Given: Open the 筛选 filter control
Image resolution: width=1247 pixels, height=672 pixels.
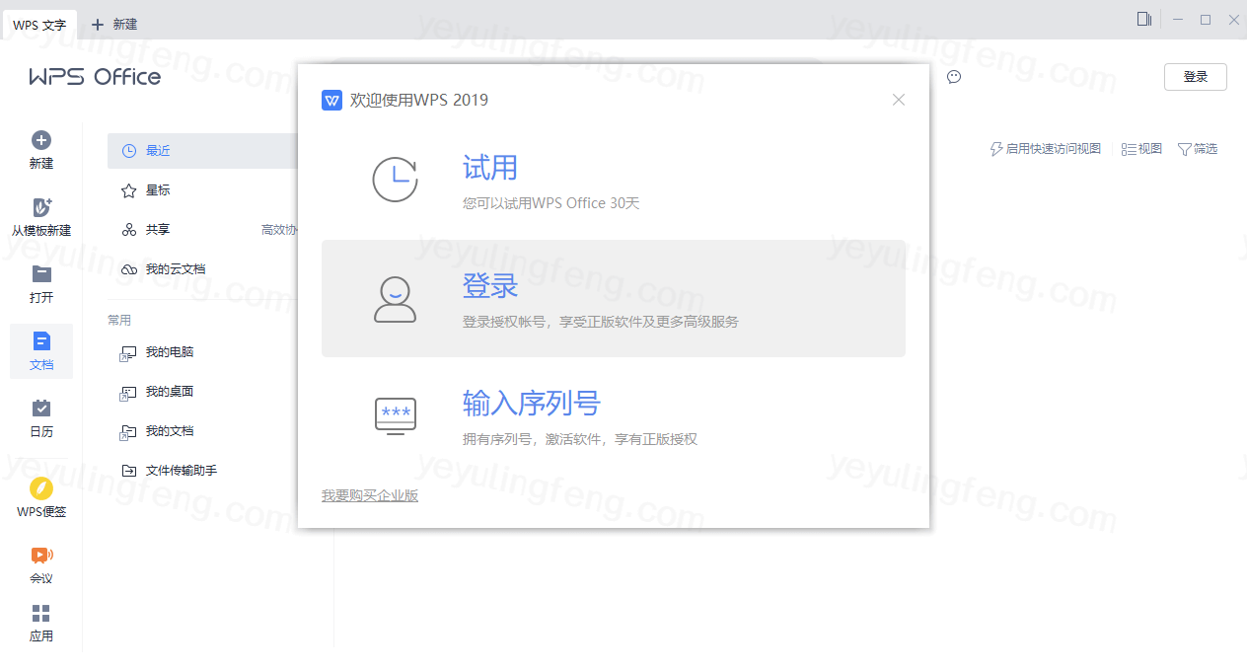Looking at the screenshot, I should (x=1198, y=149).
